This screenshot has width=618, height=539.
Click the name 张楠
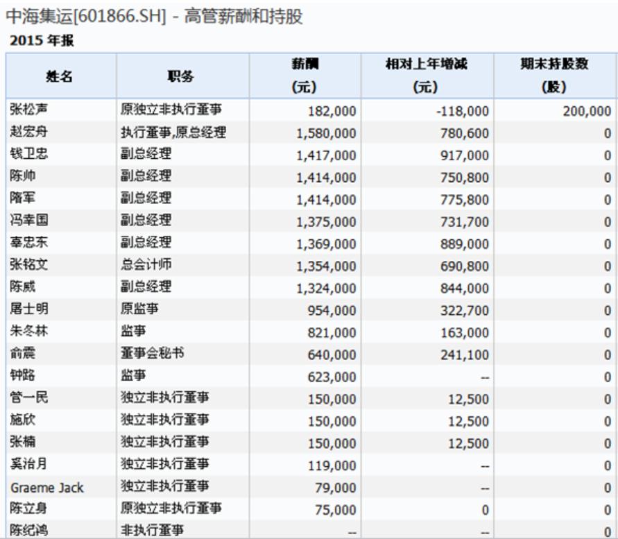tap(22, 441)
